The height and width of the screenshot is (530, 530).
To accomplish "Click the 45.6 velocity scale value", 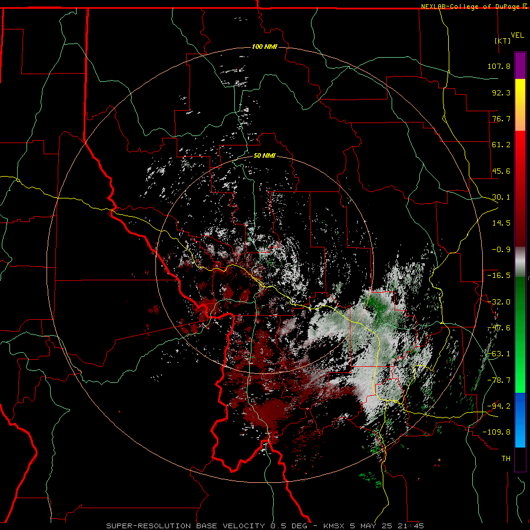I will [x=501, y=171].
